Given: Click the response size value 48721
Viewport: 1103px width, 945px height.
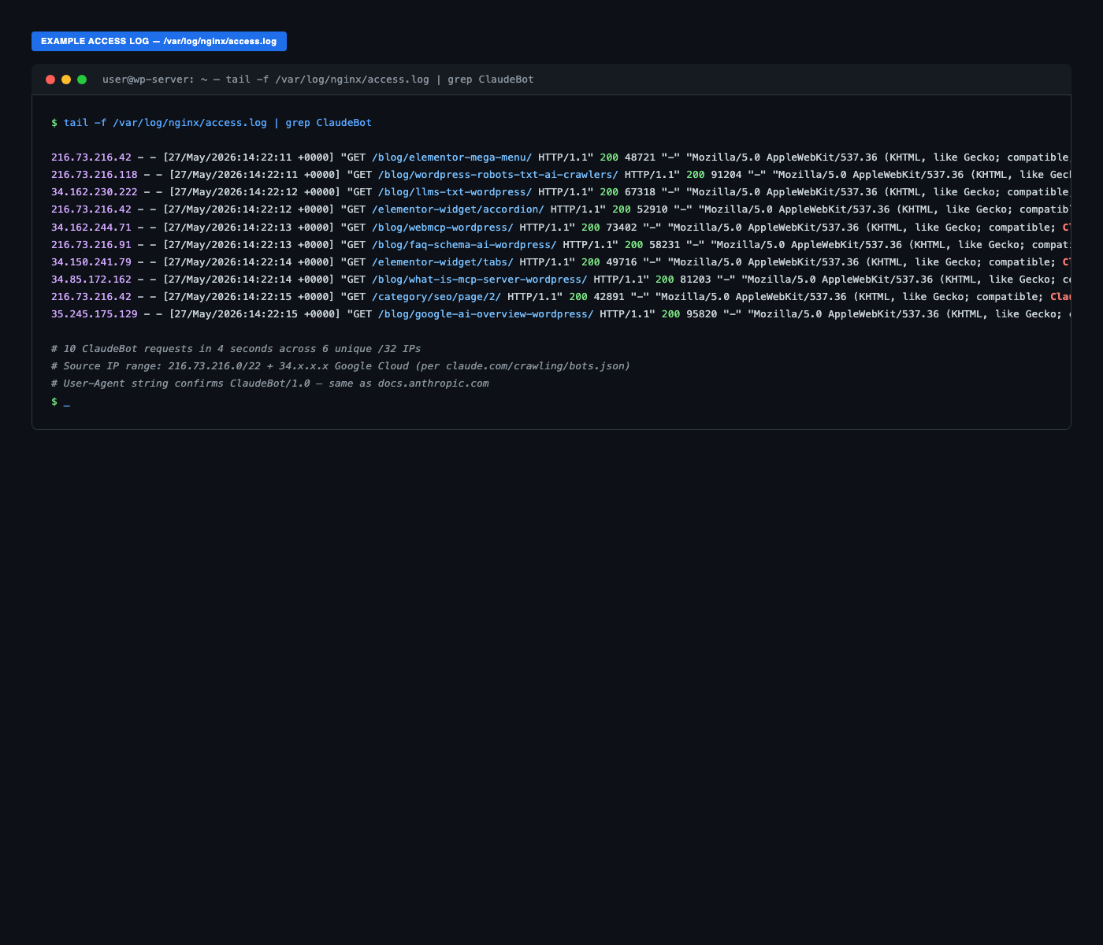Looking at the screenshot, I should coord(640,157).
